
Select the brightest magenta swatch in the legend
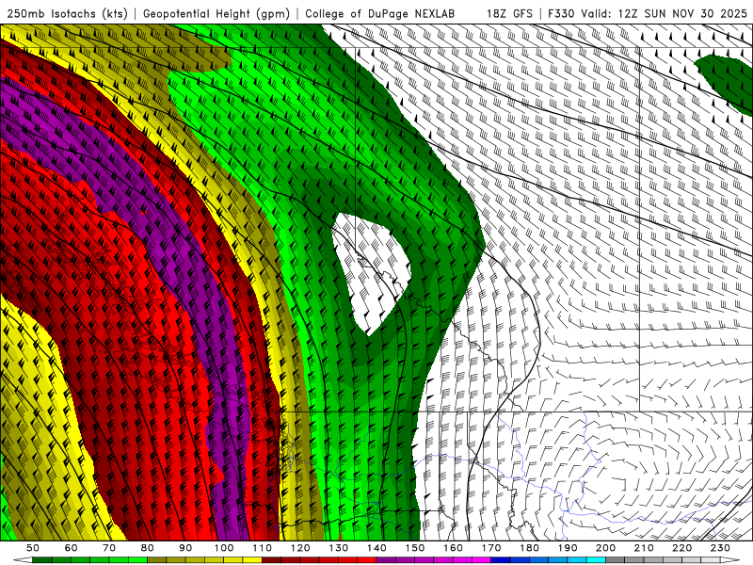(481, 559)
